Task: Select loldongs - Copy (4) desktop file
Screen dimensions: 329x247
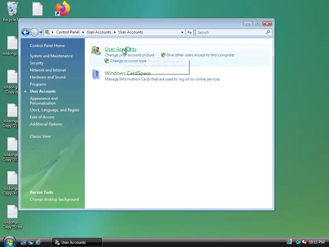Action: pos(11,183)
